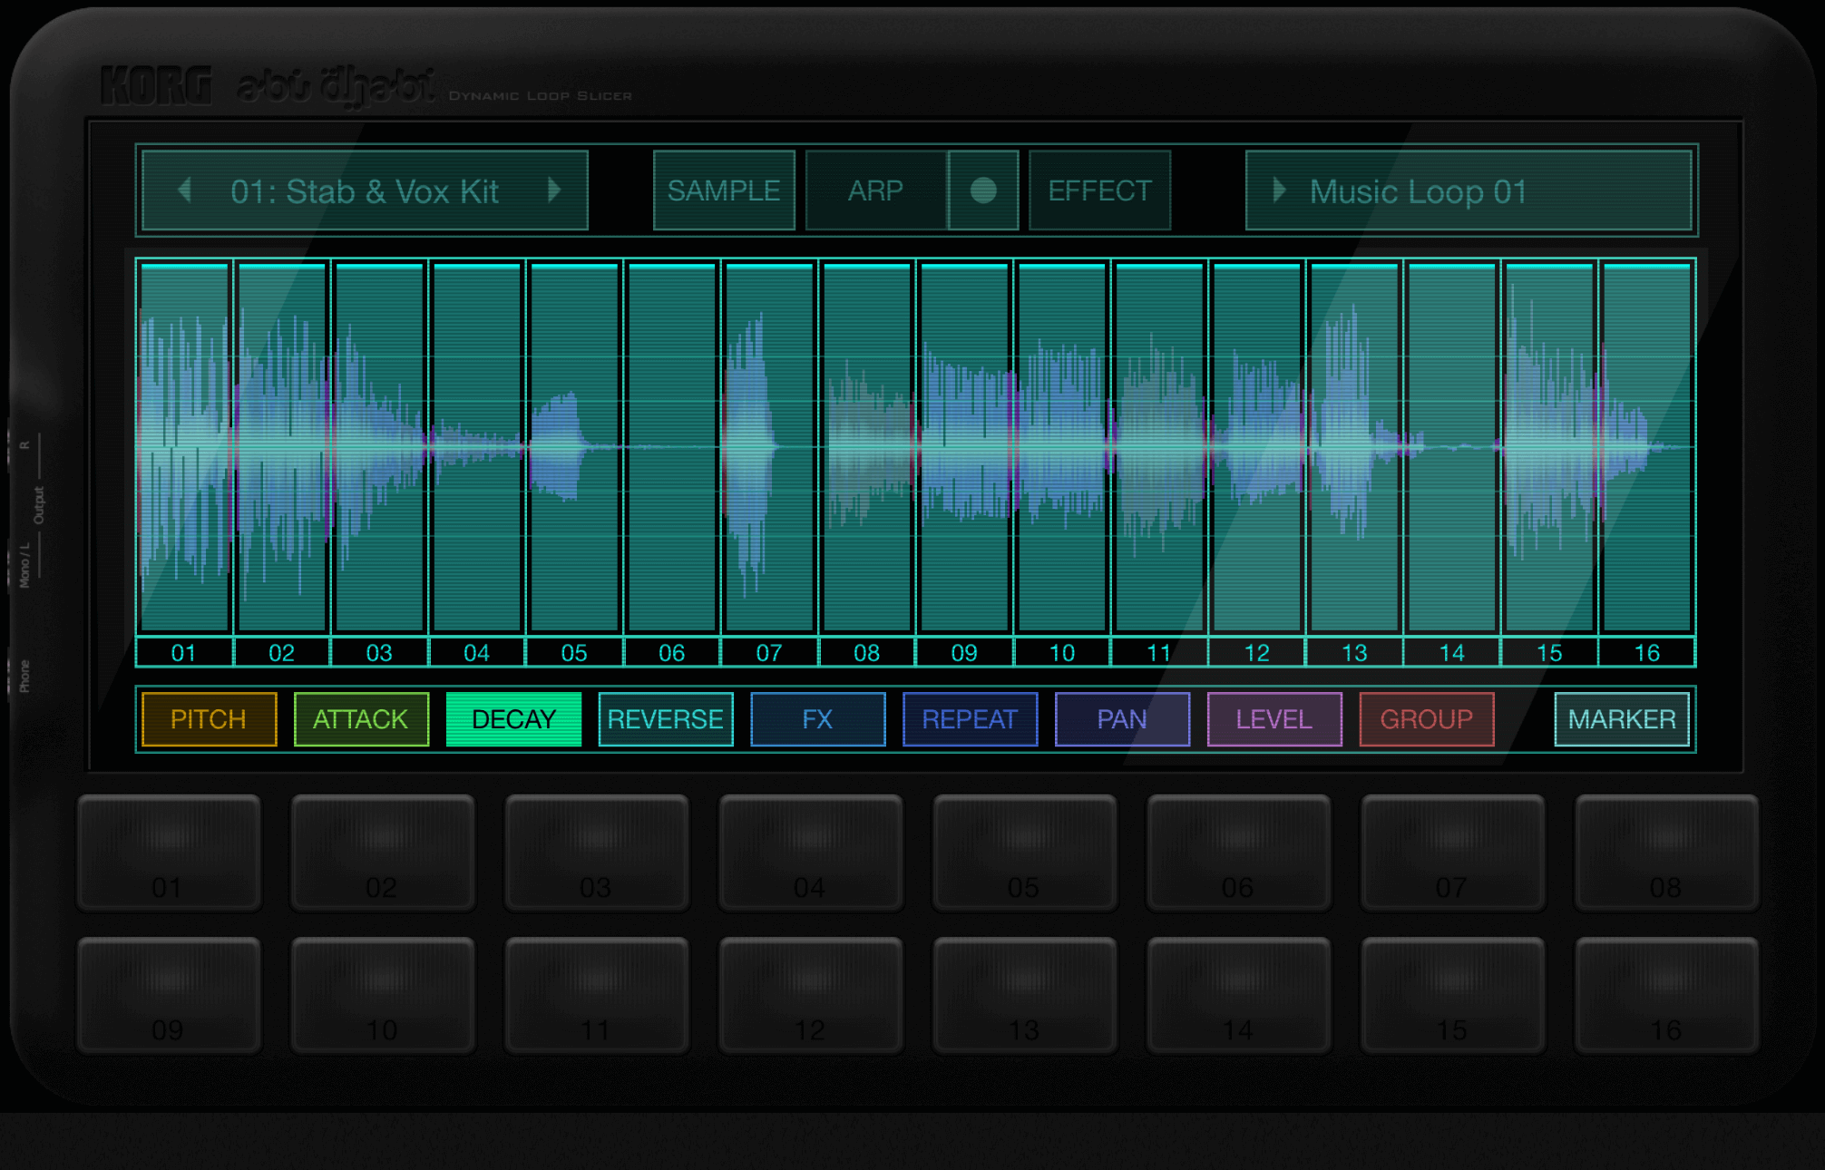Tap drum pad 01
The width and height of the screenshot is (1825, 1170).
(x=169, y=853)
